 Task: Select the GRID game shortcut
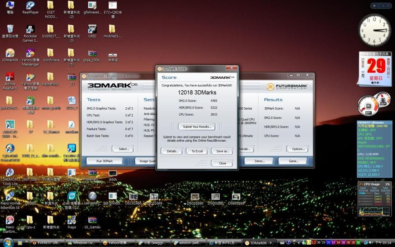pyautogui.click(x=92, y=31)
